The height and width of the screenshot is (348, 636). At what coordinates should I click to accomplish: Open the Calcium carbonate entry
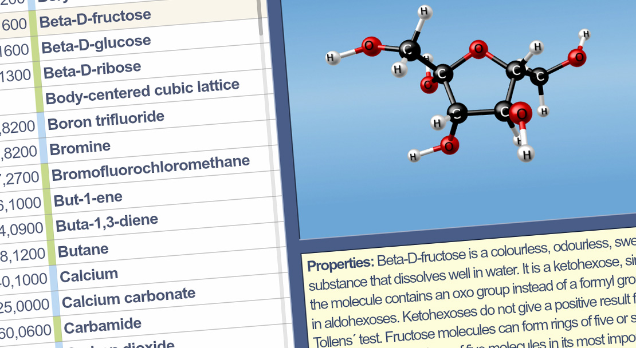(128, 298)
